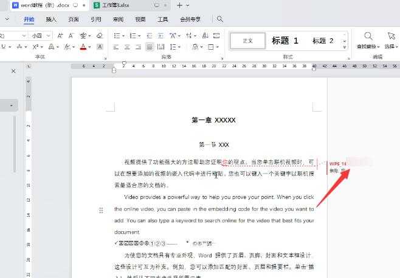Click the first-line indent marker on ruler
400x278 pixels.
tap(124, 64)
